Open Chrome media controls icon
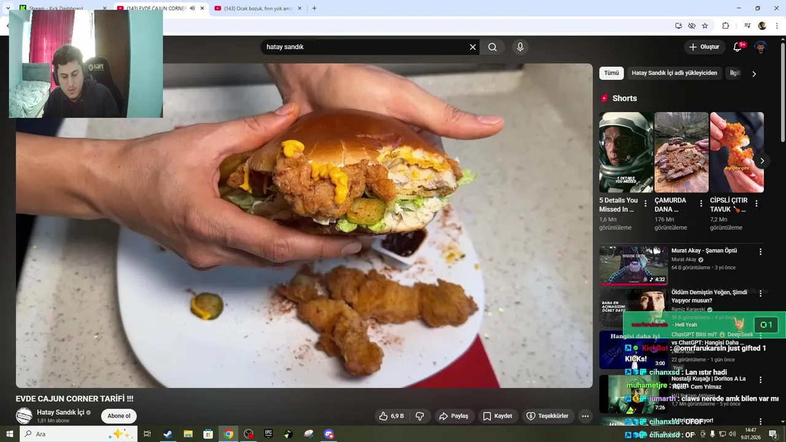 coord(747,26)
